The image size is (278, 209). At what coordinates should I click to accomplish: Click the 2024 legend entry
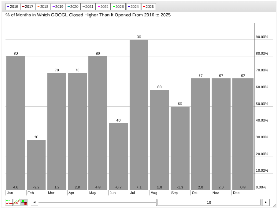(x=133, y=7)
